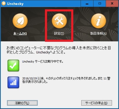Select the ホーム(H) tab label
119x109 pixels.
click(x=20, y=33)
